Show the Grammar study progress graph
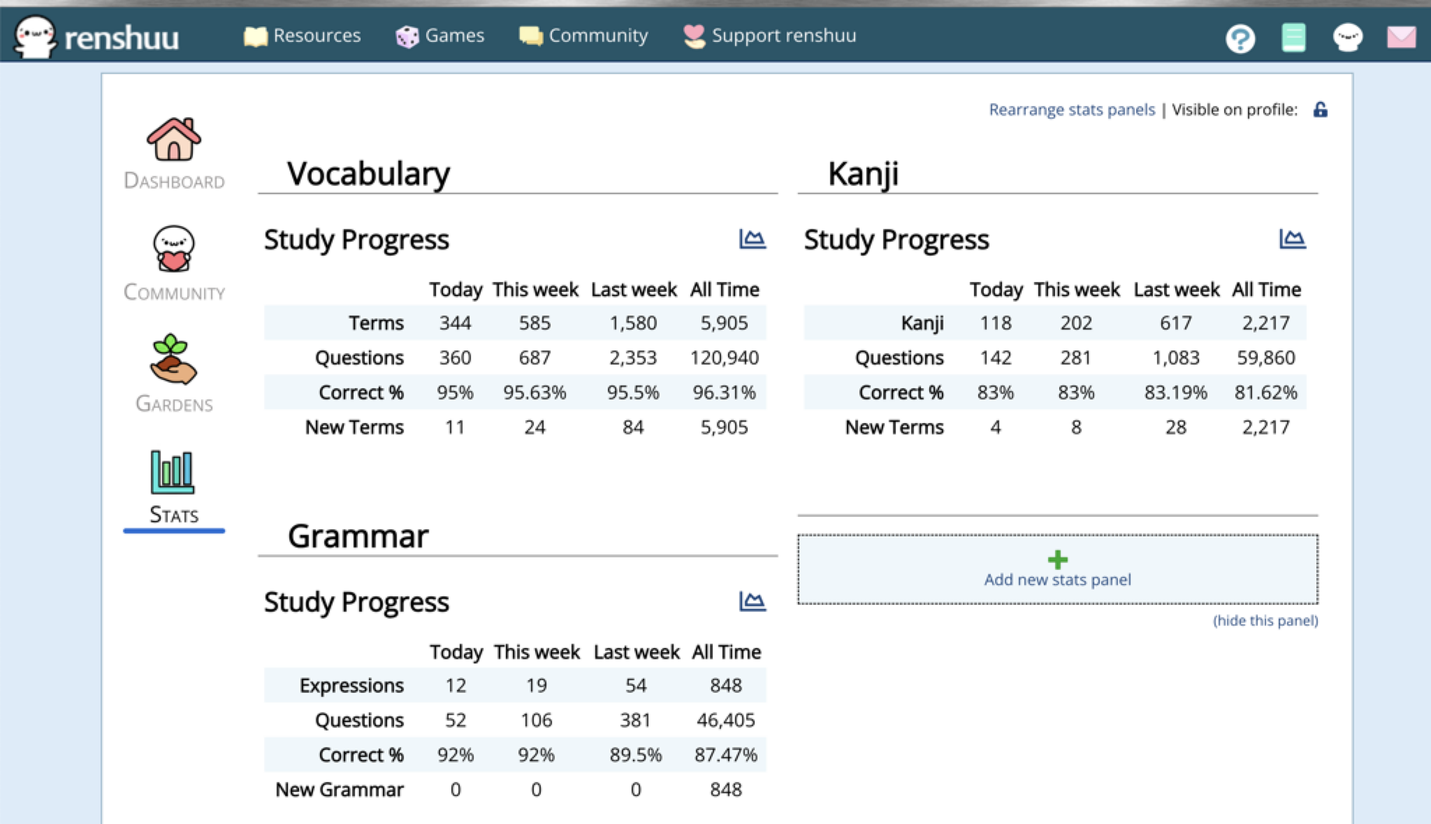Screen dimensions: 1431x824 click(x=752, y=601)
